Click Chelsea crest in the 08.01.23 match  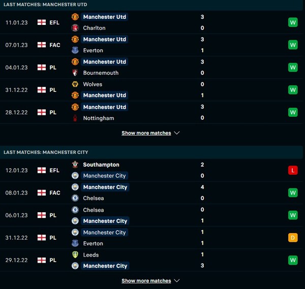(75, 198)
